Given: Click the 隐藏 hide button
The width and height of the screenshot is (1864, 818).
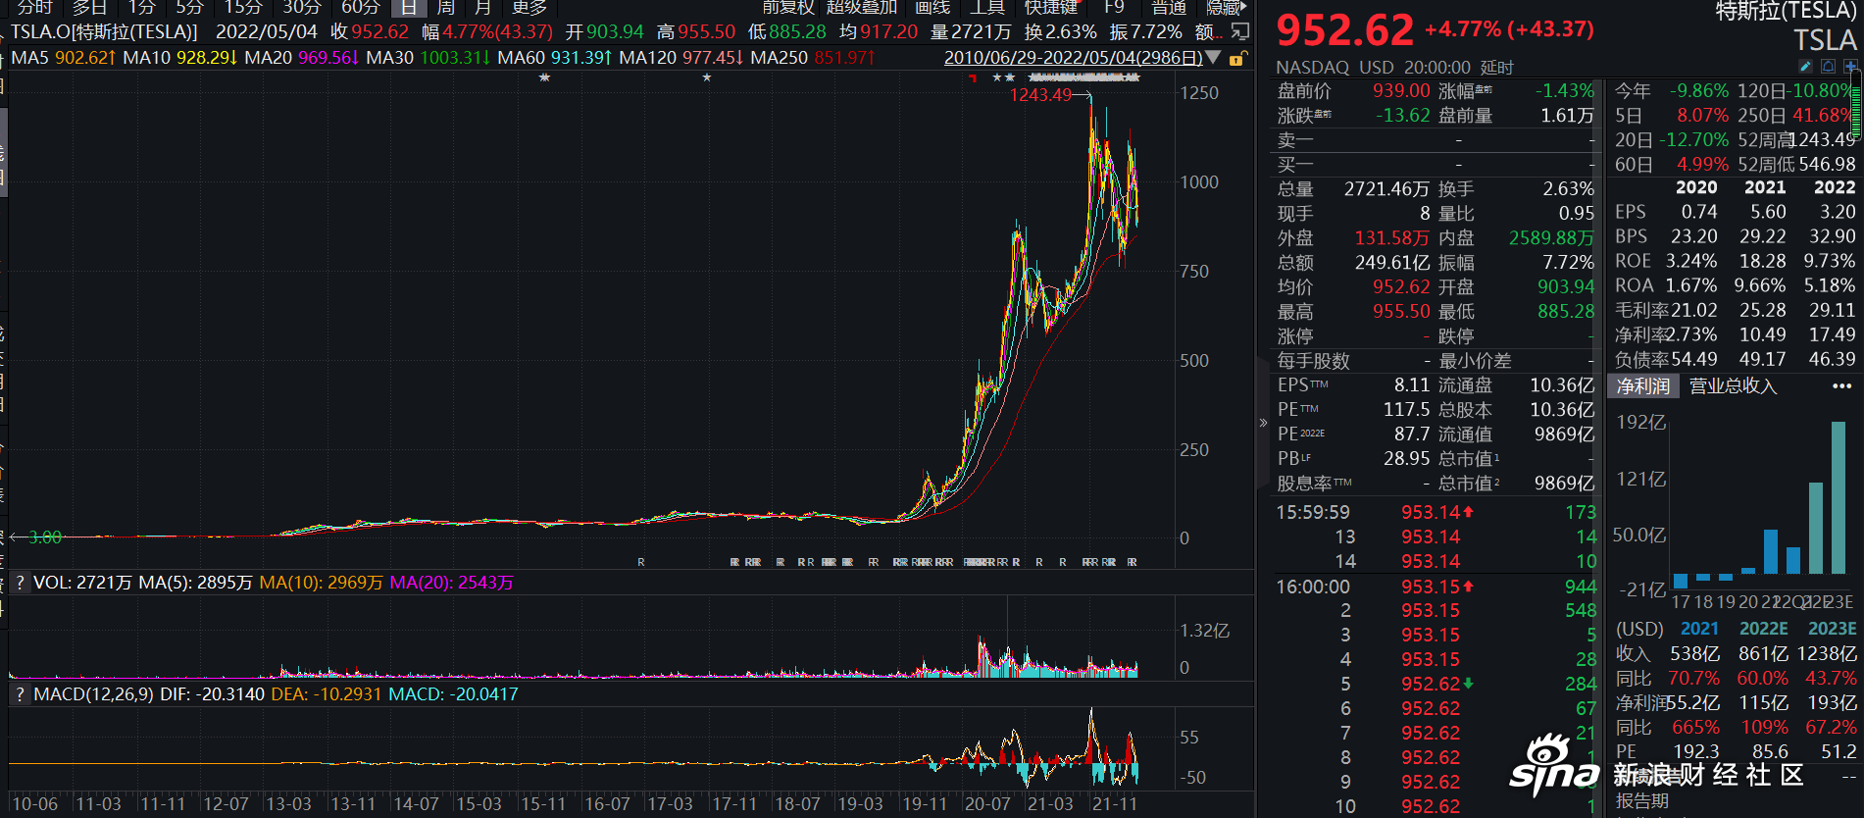Looking at the screenshot, I should [1222, 7].
